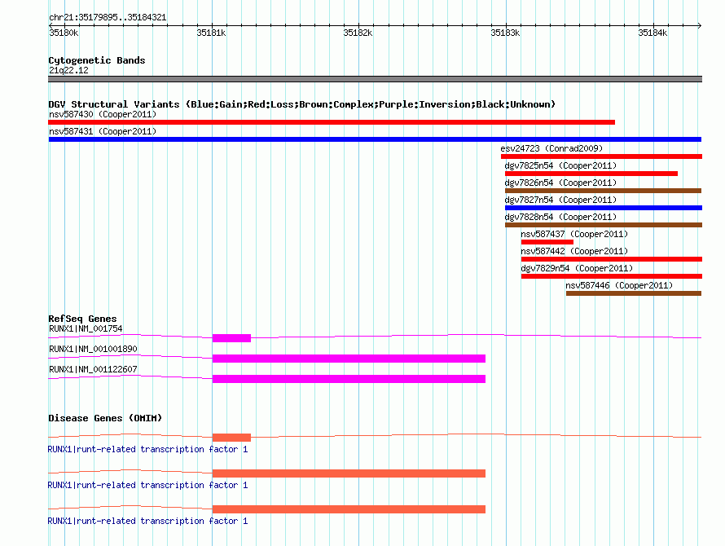Click the 35180k ruler tick label
This screenshot has height=546, width=725.
coord(64,33)
